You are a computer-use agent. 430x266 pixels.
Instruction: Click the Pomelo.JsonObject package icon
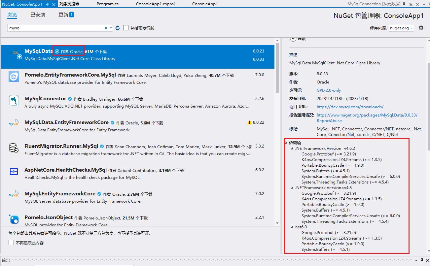14,219
